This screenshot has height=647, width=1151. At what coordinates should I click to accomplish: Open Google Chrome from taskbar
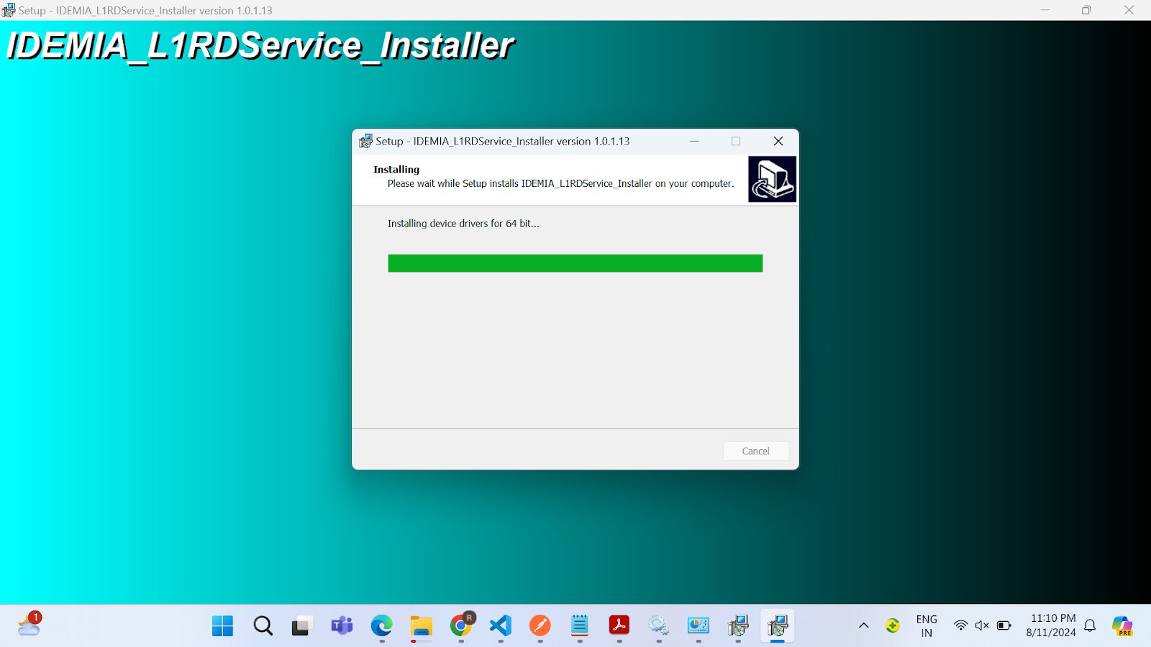tap(461, 626)
